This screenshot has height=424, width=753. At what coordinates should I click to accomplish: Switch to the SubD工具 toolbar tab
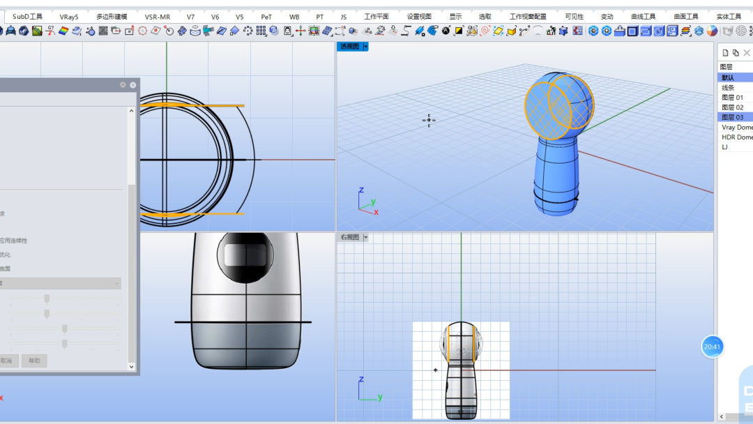pos(27,16)
